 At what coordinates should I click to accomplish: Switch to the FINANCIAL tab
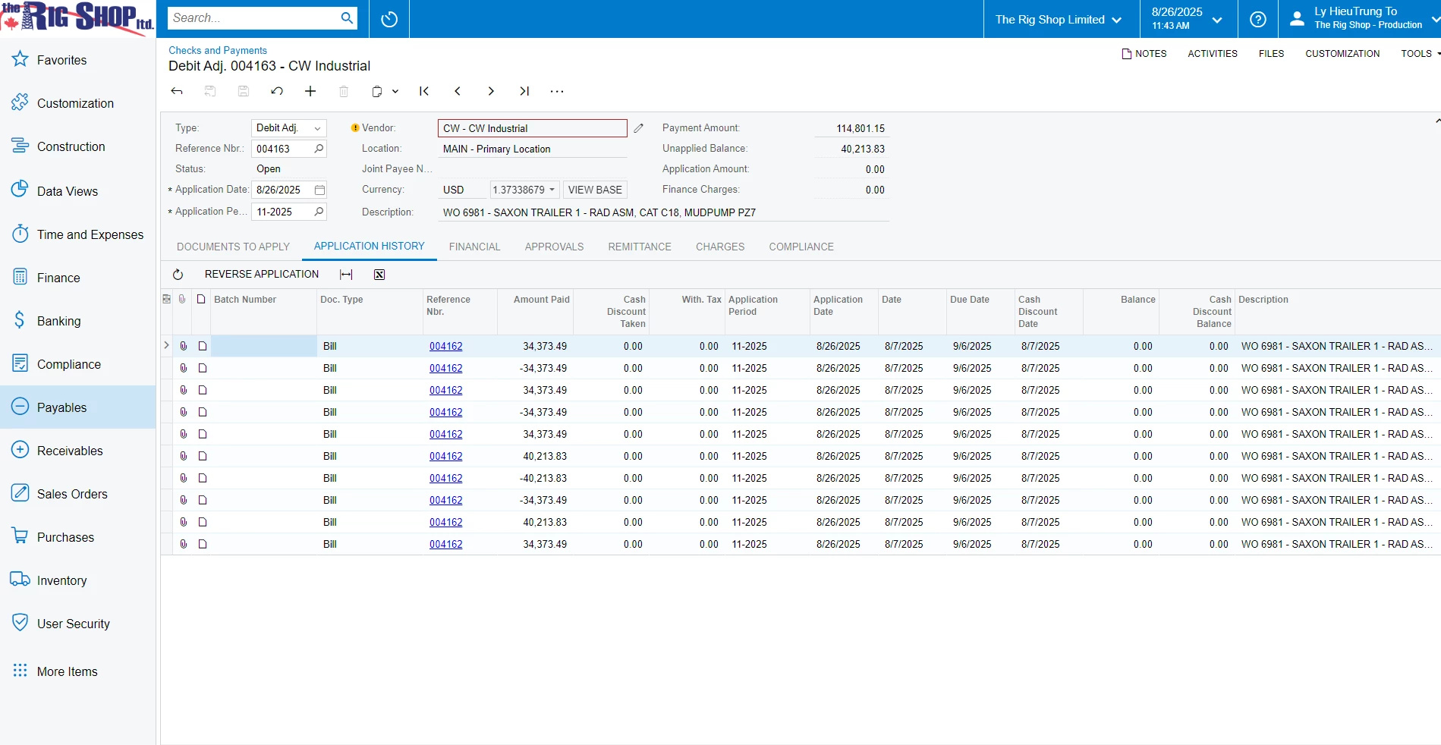point(474,247)
